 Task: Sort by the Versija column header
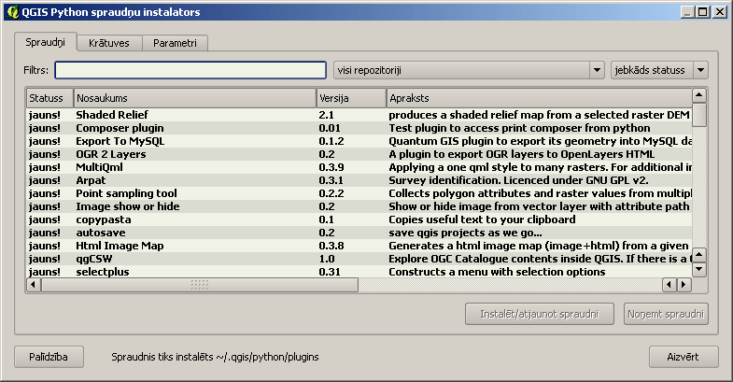351,98
